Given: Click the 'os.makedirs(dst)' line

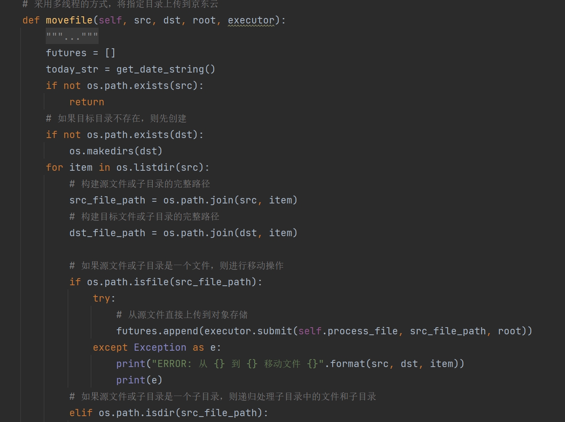Looking at the screenshot, I should coord(116,151).
